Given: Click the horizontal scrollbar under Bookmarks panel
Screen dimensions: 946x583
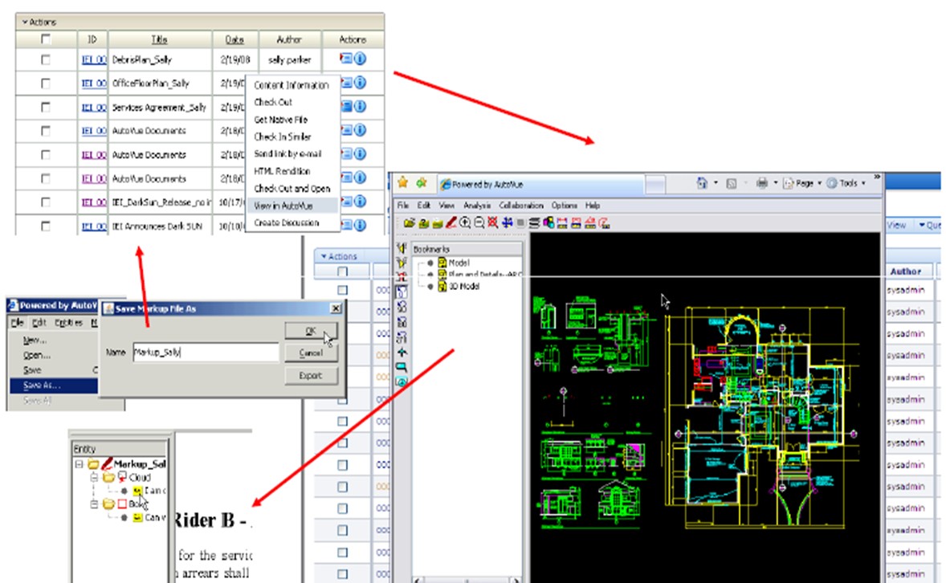Looking at the screenshot, I should coord(466,580).
